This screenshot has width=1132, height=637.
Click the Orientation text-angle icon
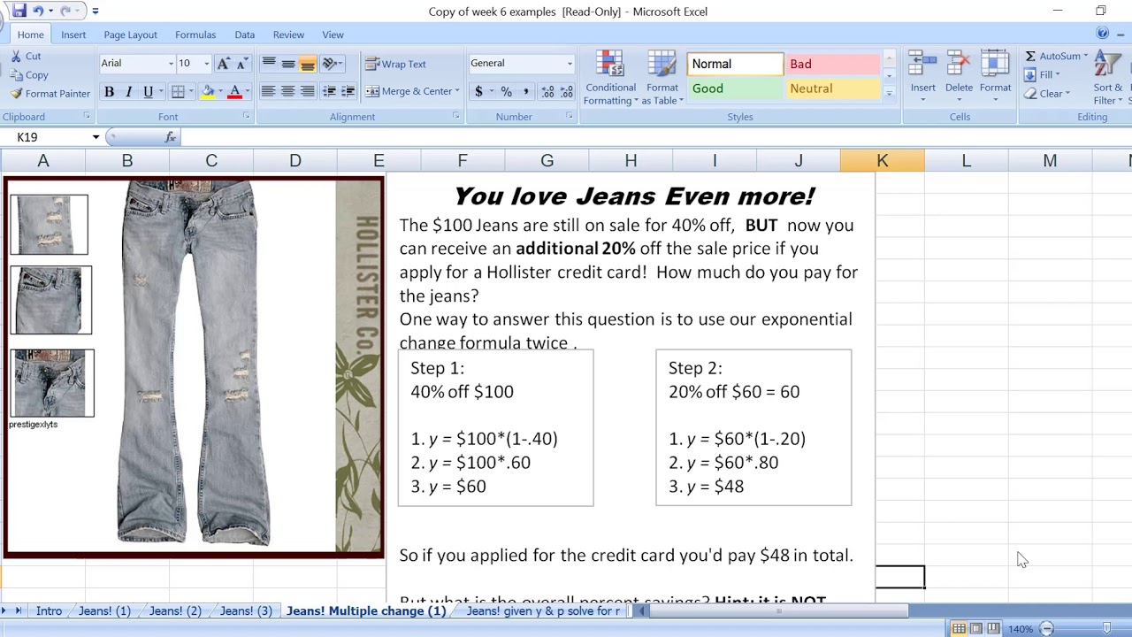pos(329,64)
